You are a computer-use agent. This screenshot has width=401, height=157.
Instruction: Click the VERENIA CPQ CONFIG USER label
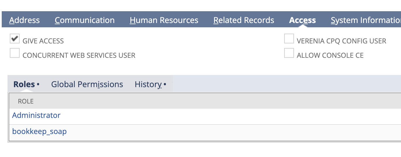342,41
